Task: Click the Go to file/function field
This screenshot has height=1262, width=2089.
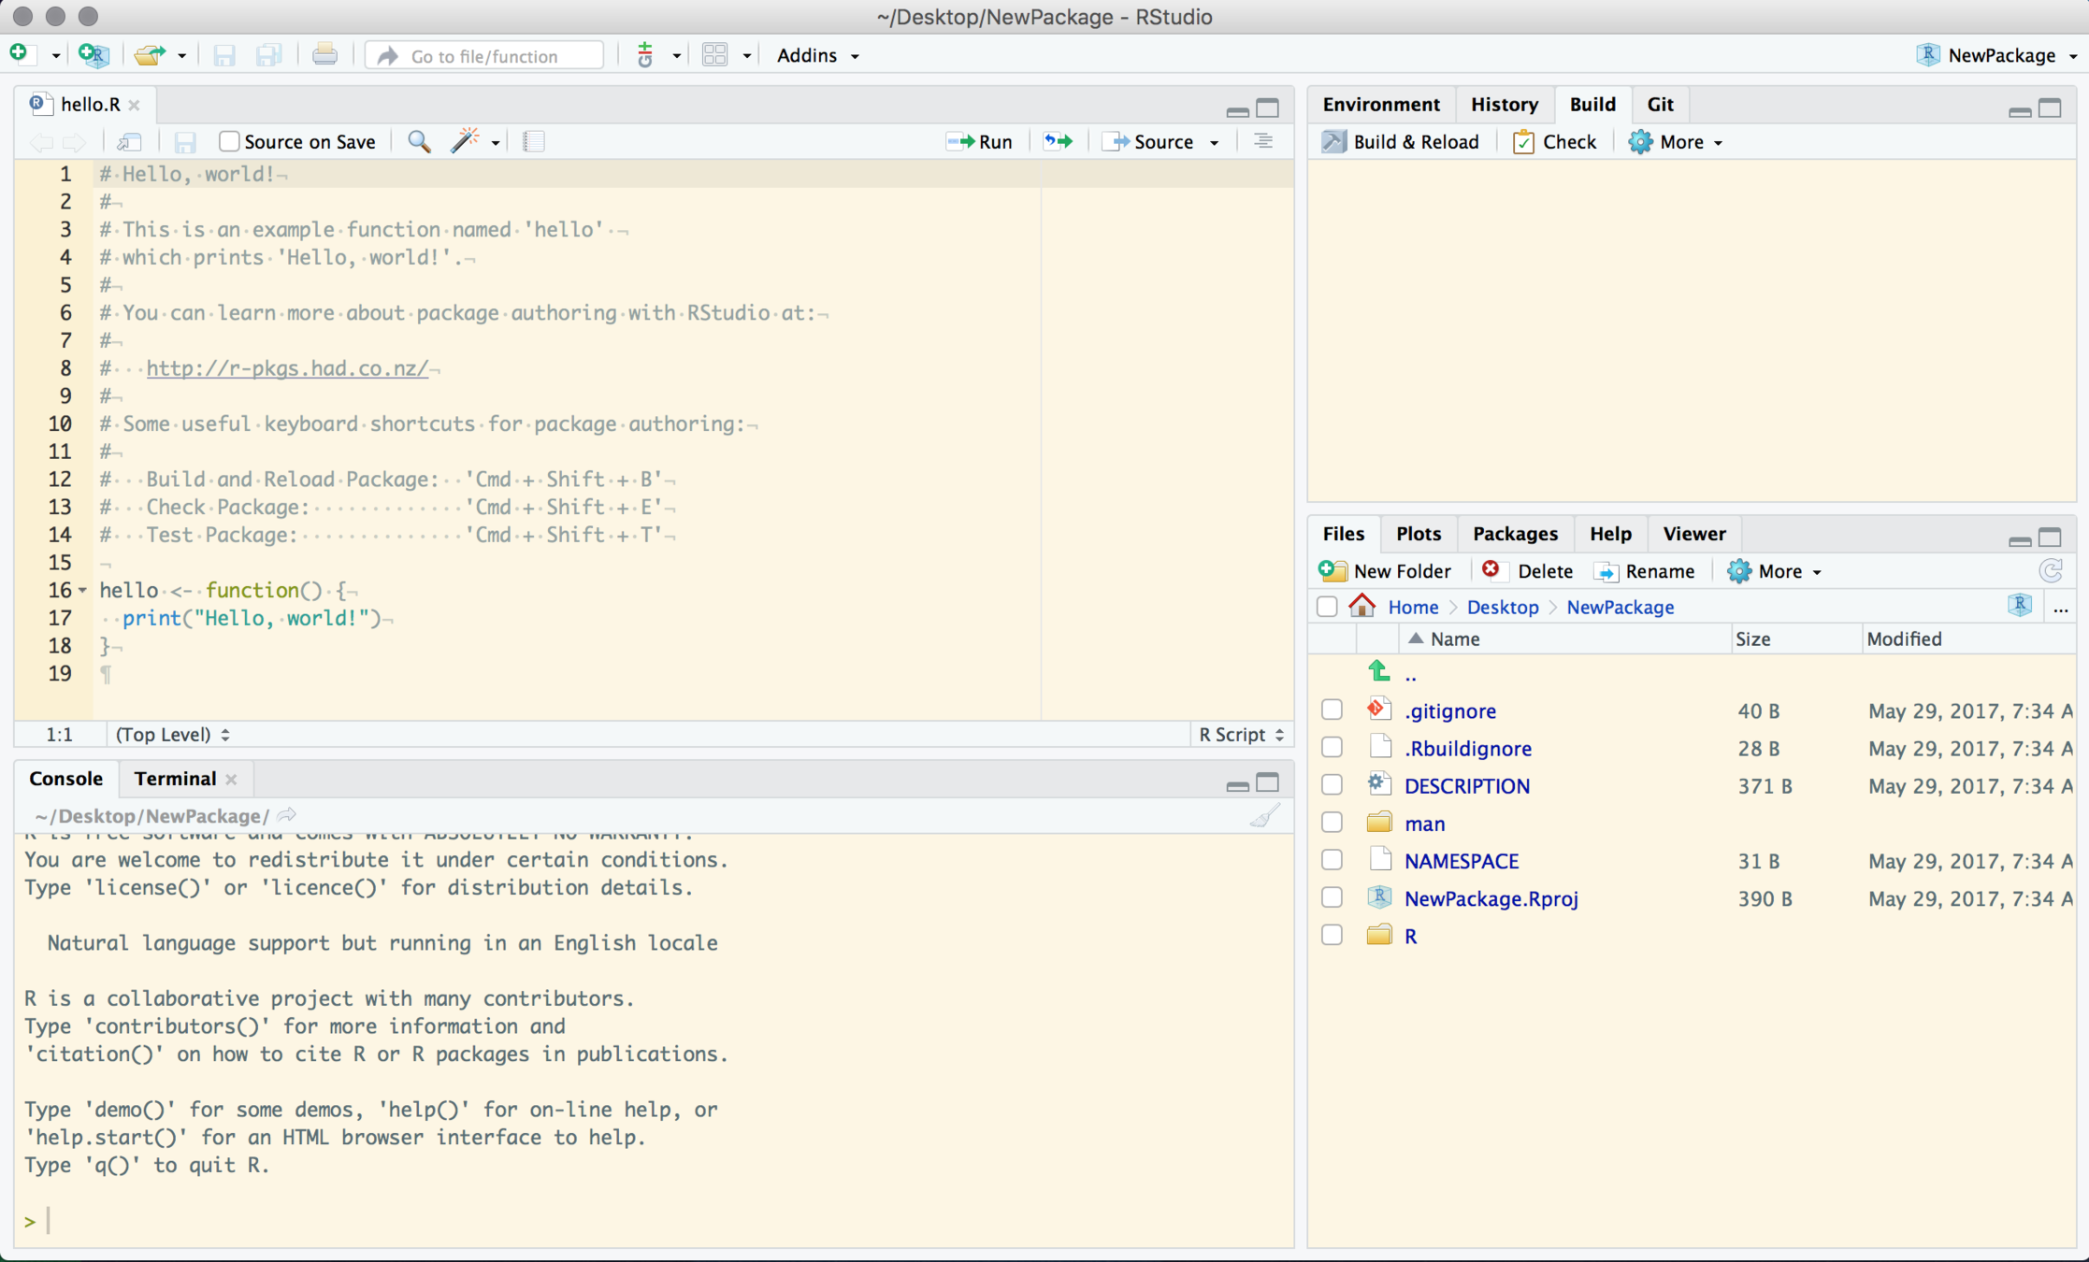Action: (485, 56)
